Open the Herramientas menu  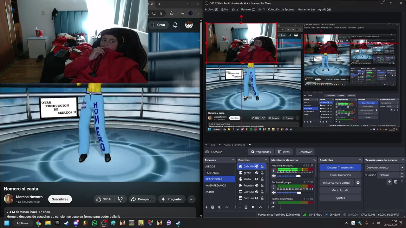pos(306,9)
